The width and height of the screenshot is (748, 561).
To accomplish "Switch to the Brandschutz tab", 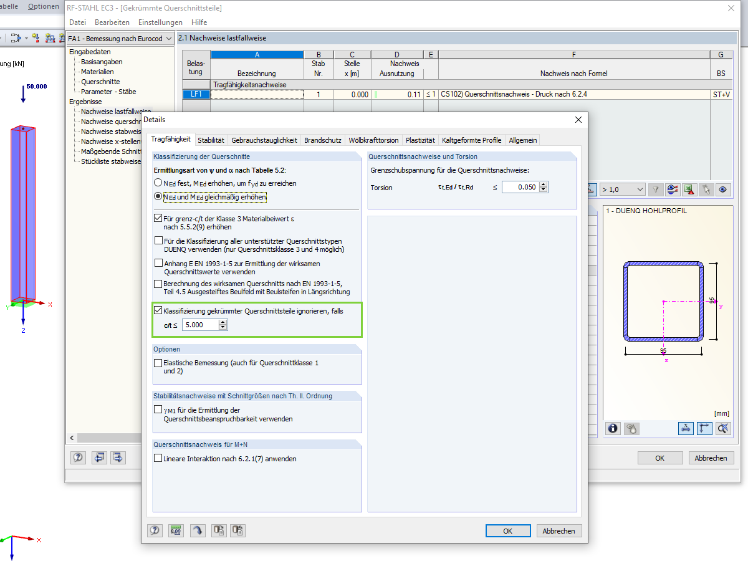I will coord(323,140).
